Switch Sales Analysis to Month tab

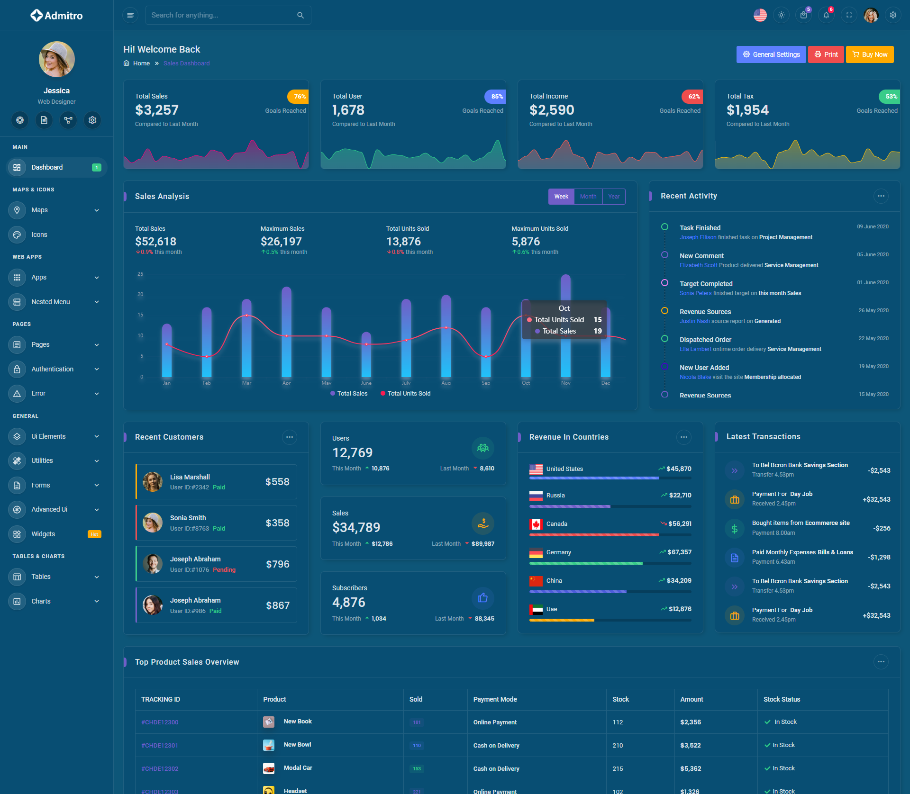[588, 197]
